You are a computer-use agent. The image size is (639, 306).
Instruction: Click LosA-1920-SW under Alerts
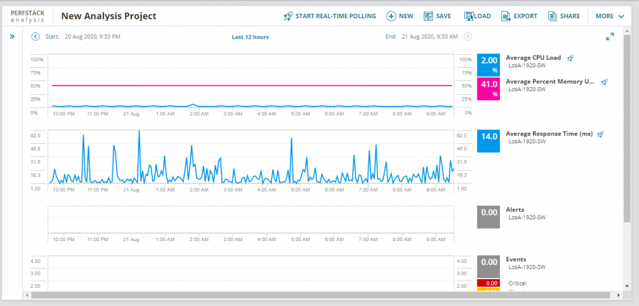click(x=527, y=218)
